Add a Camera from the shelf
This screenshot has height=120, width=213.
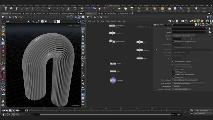[x=113, y=9]
